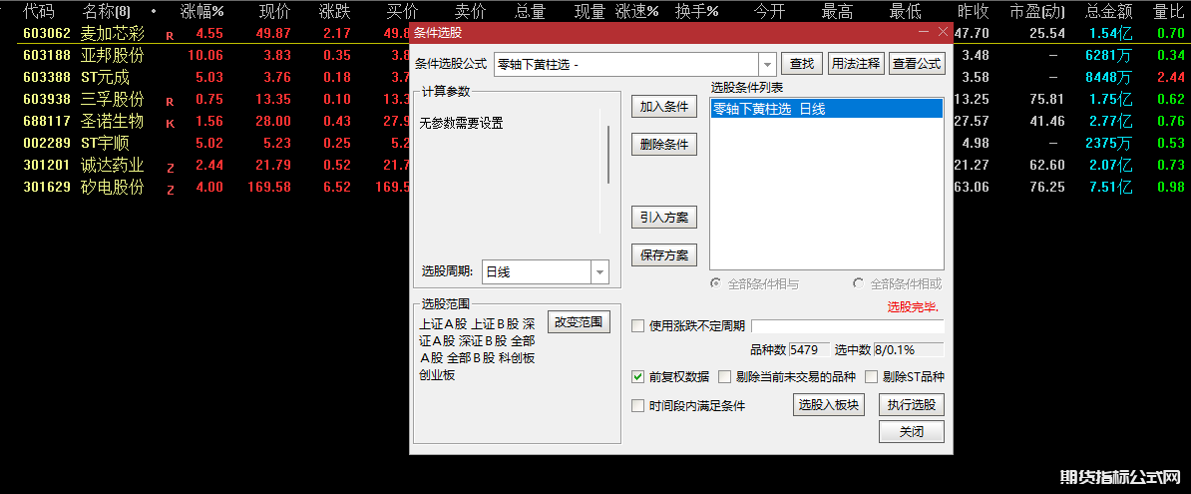Click the 关闭 button

pos(912,432)
